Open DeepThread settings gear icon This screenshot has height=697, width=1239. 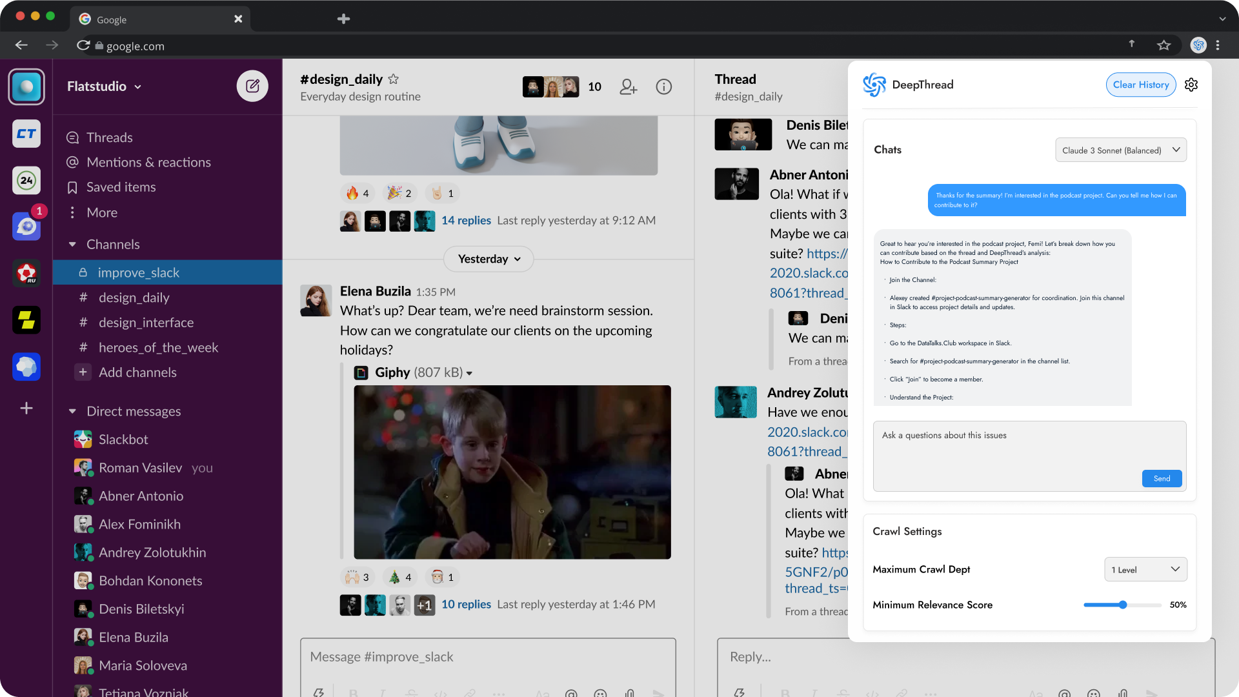point(1191,85)
